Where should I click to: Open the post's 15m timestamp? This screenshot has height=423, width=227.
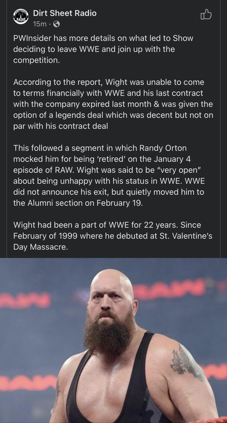tap(39, 24)
